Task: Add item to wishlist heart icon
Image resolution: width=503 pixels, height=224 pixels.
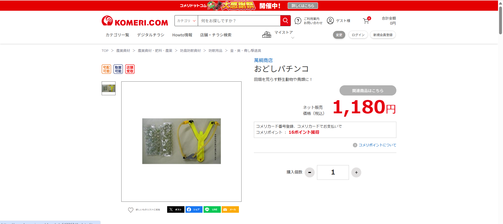Action: (x=130, y=210)
